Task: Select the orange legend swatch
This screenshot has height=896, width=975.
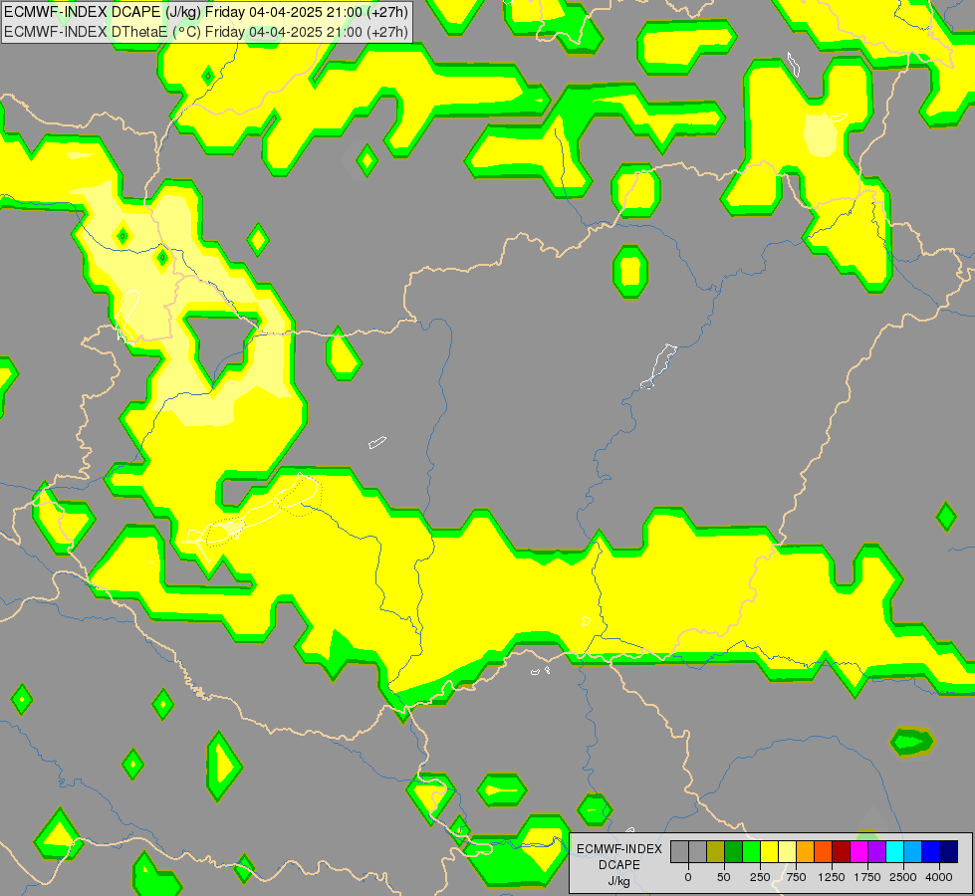Action: click(x=806, y=851)
